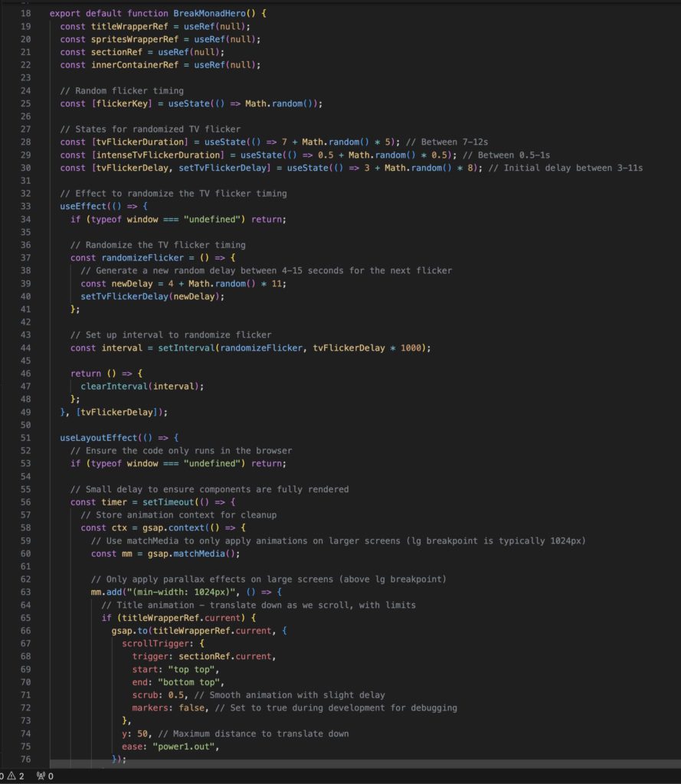Click the warning count number 2
681x784 pixels.
[21, 776]
